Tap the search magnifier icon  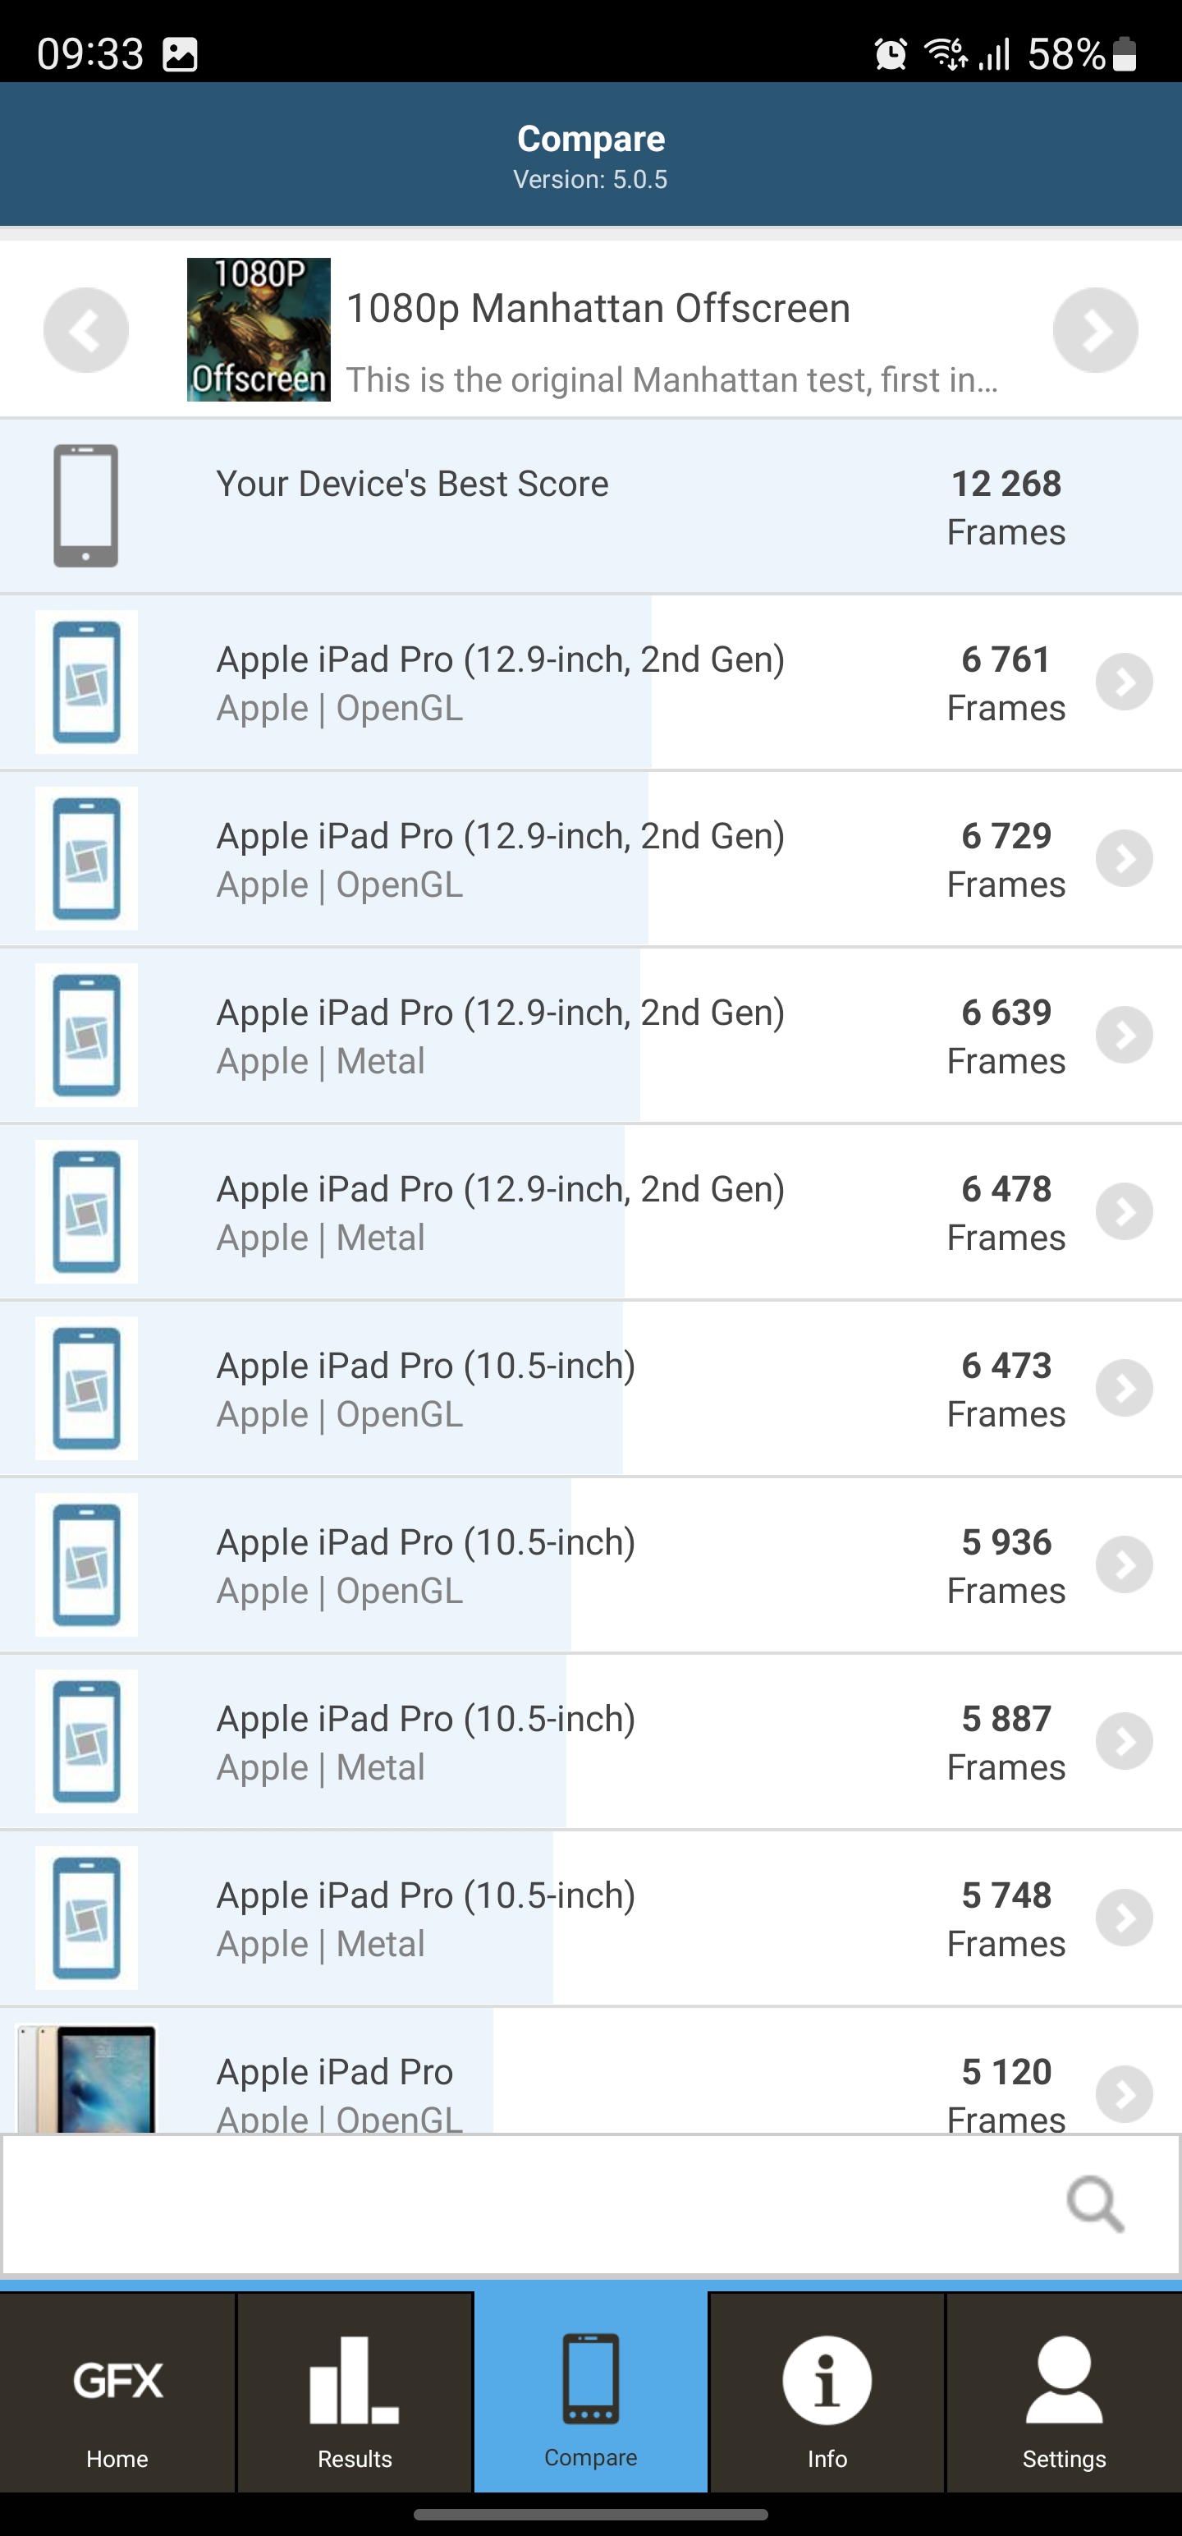pos(1094,2205)
